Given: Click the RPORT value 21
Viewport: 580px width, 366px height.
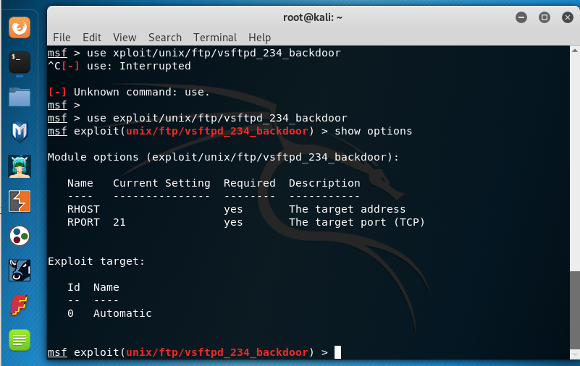Looking at the screenshot, I should [x=119, y=222].
